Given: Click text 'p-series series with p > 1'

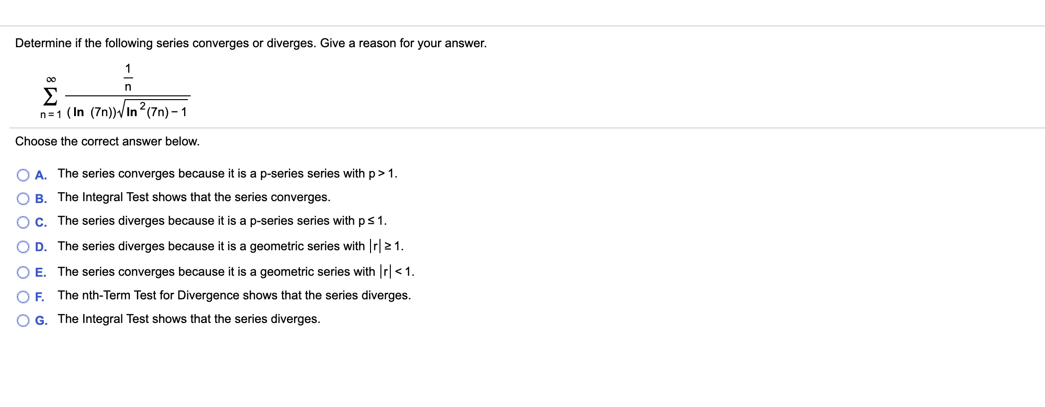Looking at the screenshot, I should point(329,174).
